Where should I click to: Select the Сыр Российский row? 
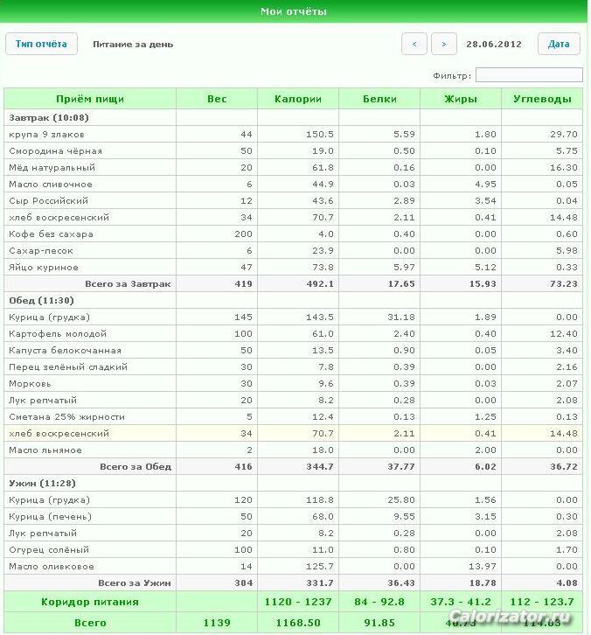[x=294, y=200]
